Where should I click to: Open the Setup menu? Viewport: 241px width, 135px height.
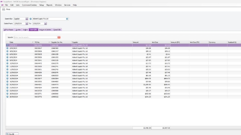tap(41, 5)
